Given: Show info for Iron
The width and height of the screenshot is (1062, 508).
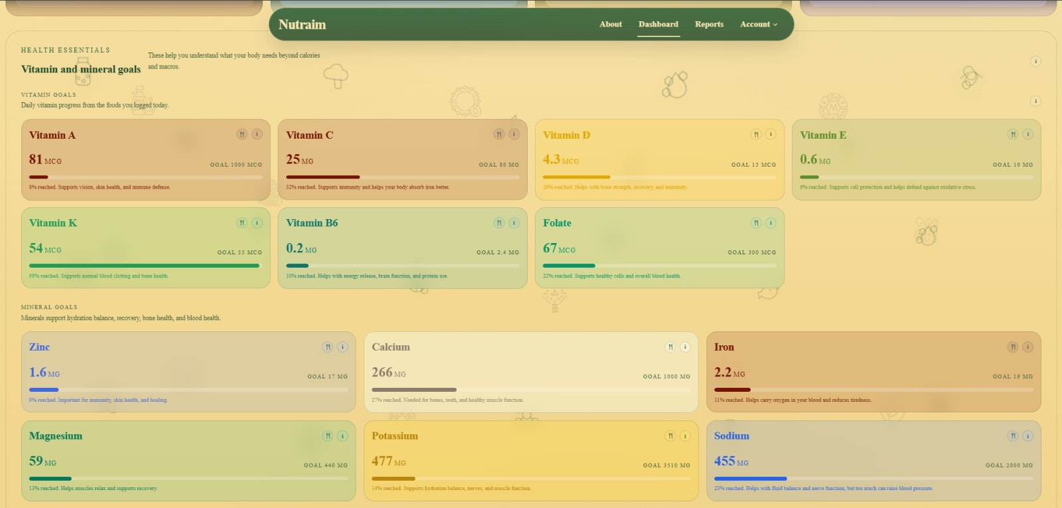Looking at the screenshot, I should tap(1027, 347).
